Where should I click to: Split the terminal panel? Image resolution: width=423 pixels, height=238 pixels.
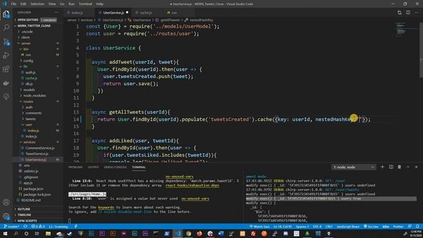click(391, 167)
